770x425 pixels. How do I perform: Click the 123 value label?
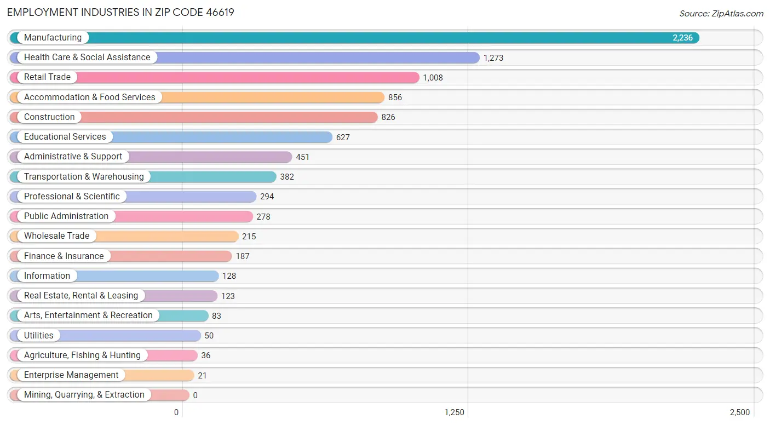pyautogui.click(x=228, y=296)
